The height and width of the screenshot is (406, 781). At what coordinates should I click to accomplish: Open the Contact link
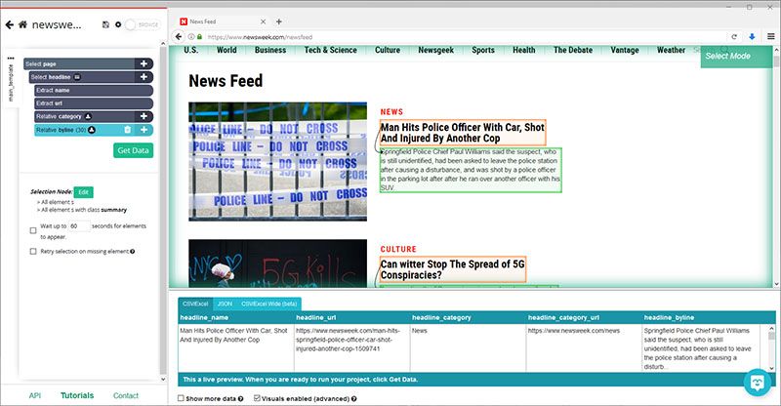point(126,395)
